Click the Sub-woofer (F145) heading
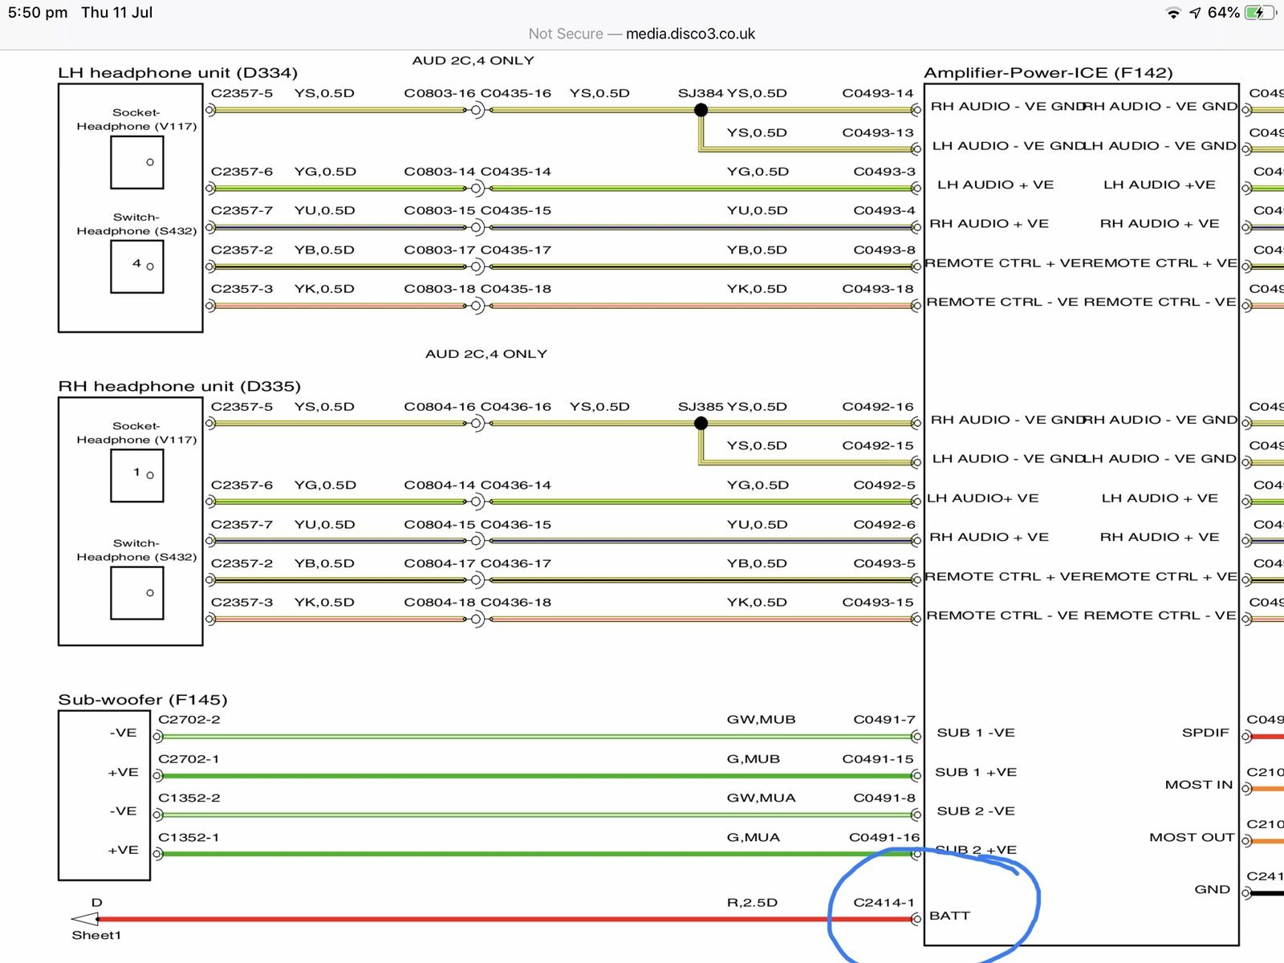This screenshot has height=963, width=1284. coord(142,700)
